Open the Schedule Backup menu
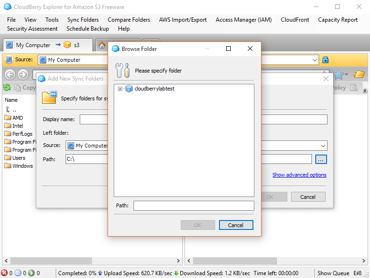The height and width of the screenshot is (278, 370). [88, 29]
